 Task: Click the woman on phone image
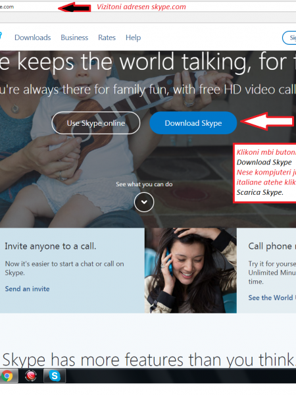(191, 271)
